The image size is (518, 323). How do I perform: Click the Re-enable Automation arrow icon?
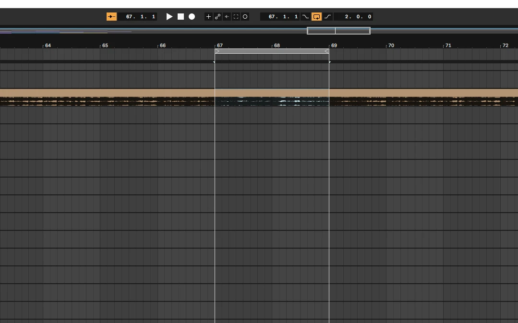pyautogui.click(x=227, y=17)
